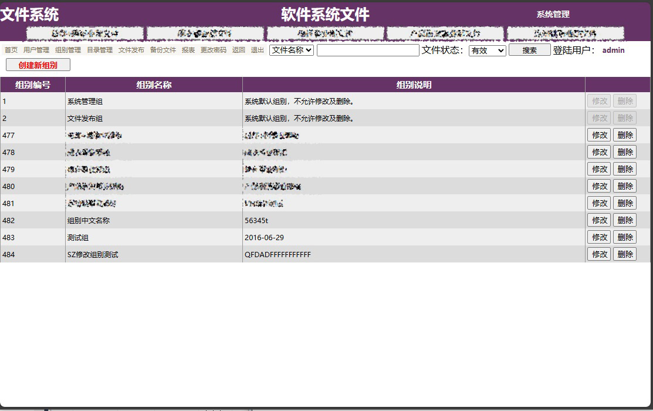
Task: Click 删除 for group 478
Action: coord(625,152)
